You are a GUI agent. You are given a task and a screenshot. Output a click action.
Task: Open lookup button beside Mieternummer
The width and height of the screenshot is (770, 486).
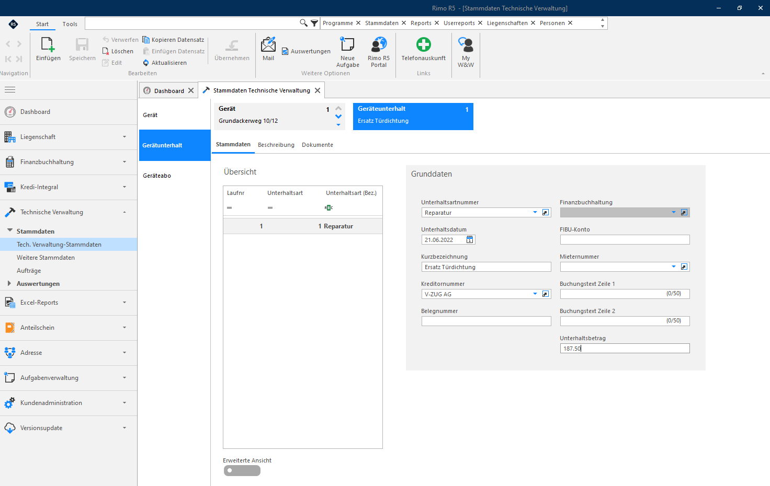[x=684, y=267]
